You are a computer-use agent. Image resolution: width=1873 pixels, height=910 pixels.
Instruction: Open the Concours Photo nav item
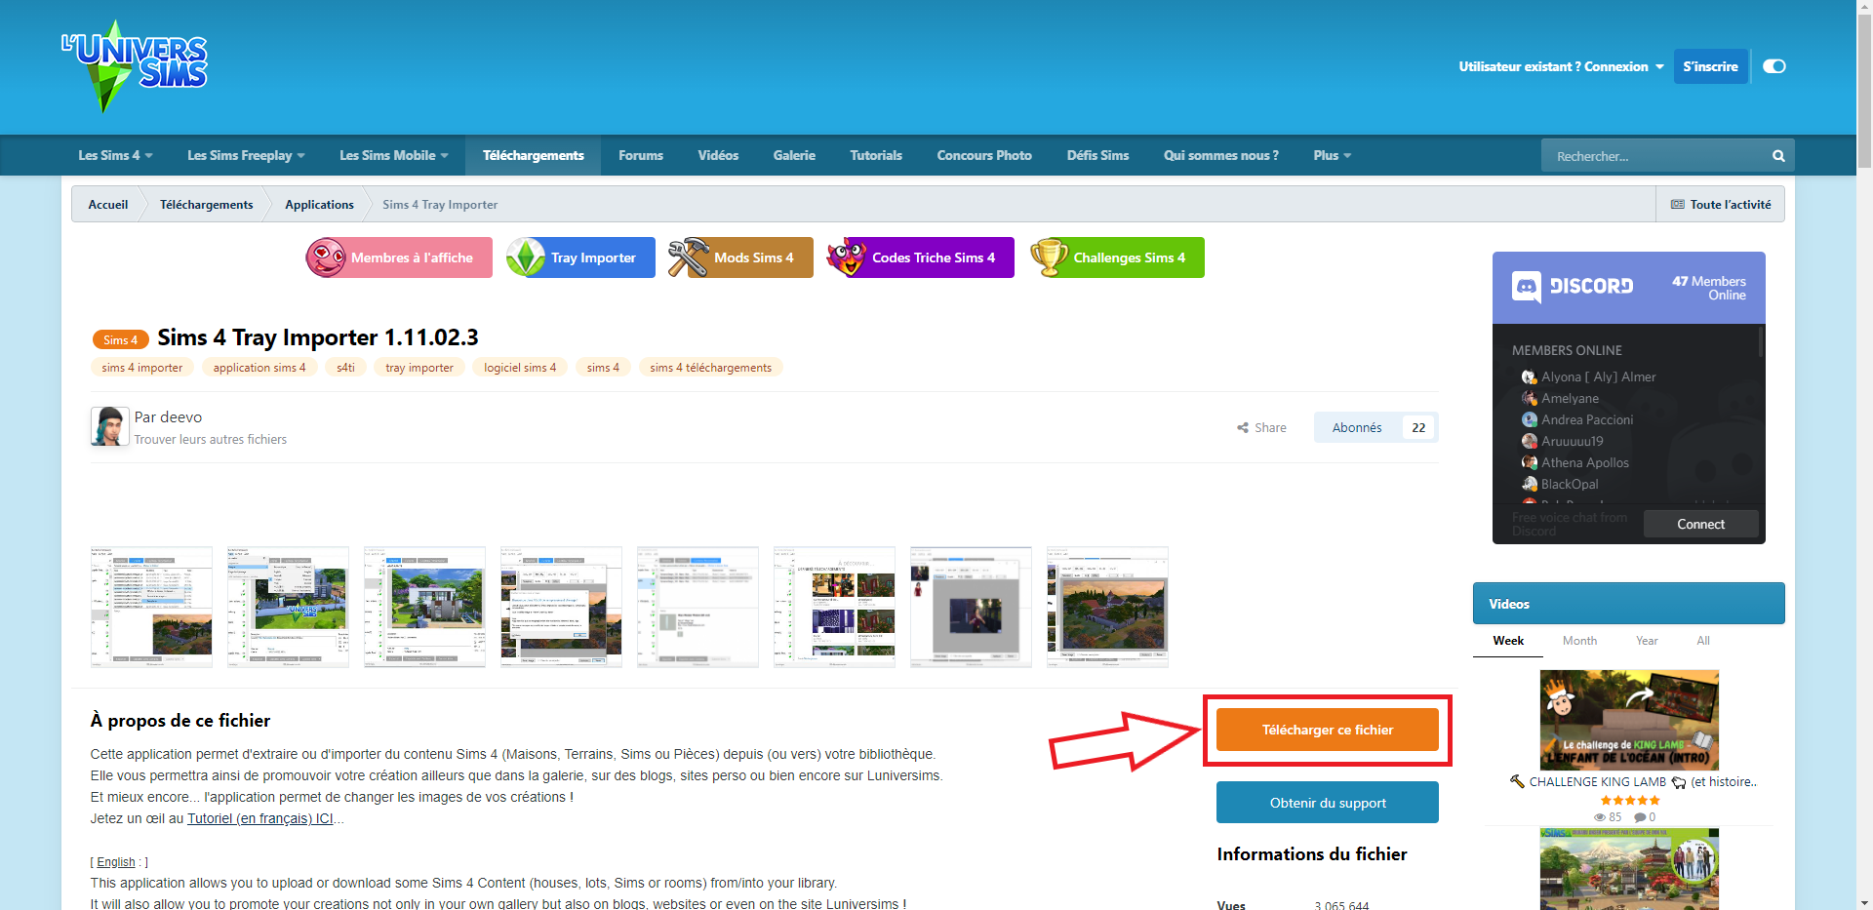coord(984,156)
